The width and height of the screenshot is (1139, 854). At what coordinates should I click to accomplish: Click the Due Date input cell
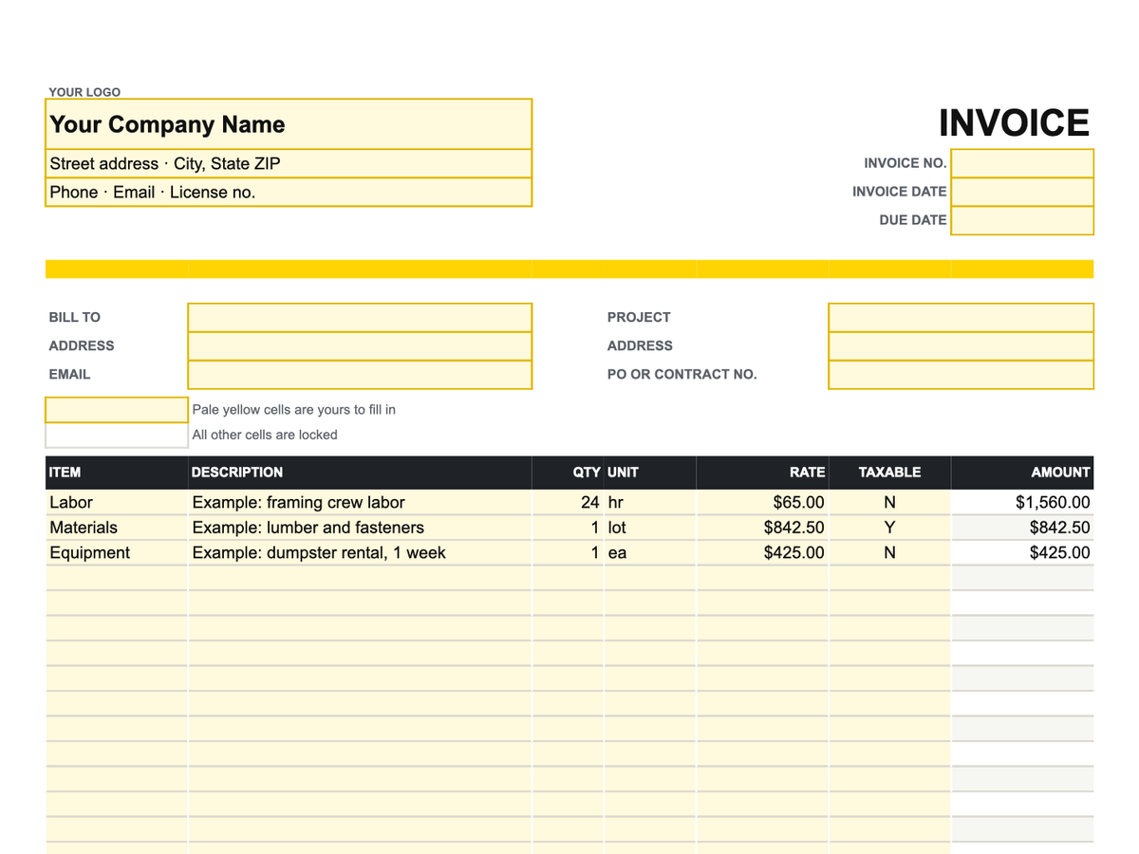pos(1022,220)
